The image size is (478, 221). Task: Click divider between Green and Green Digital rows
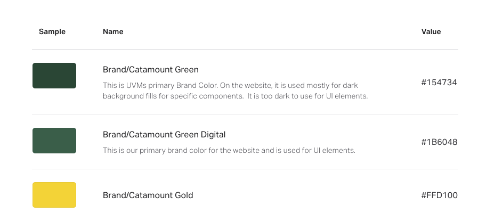tap(245, 115)
